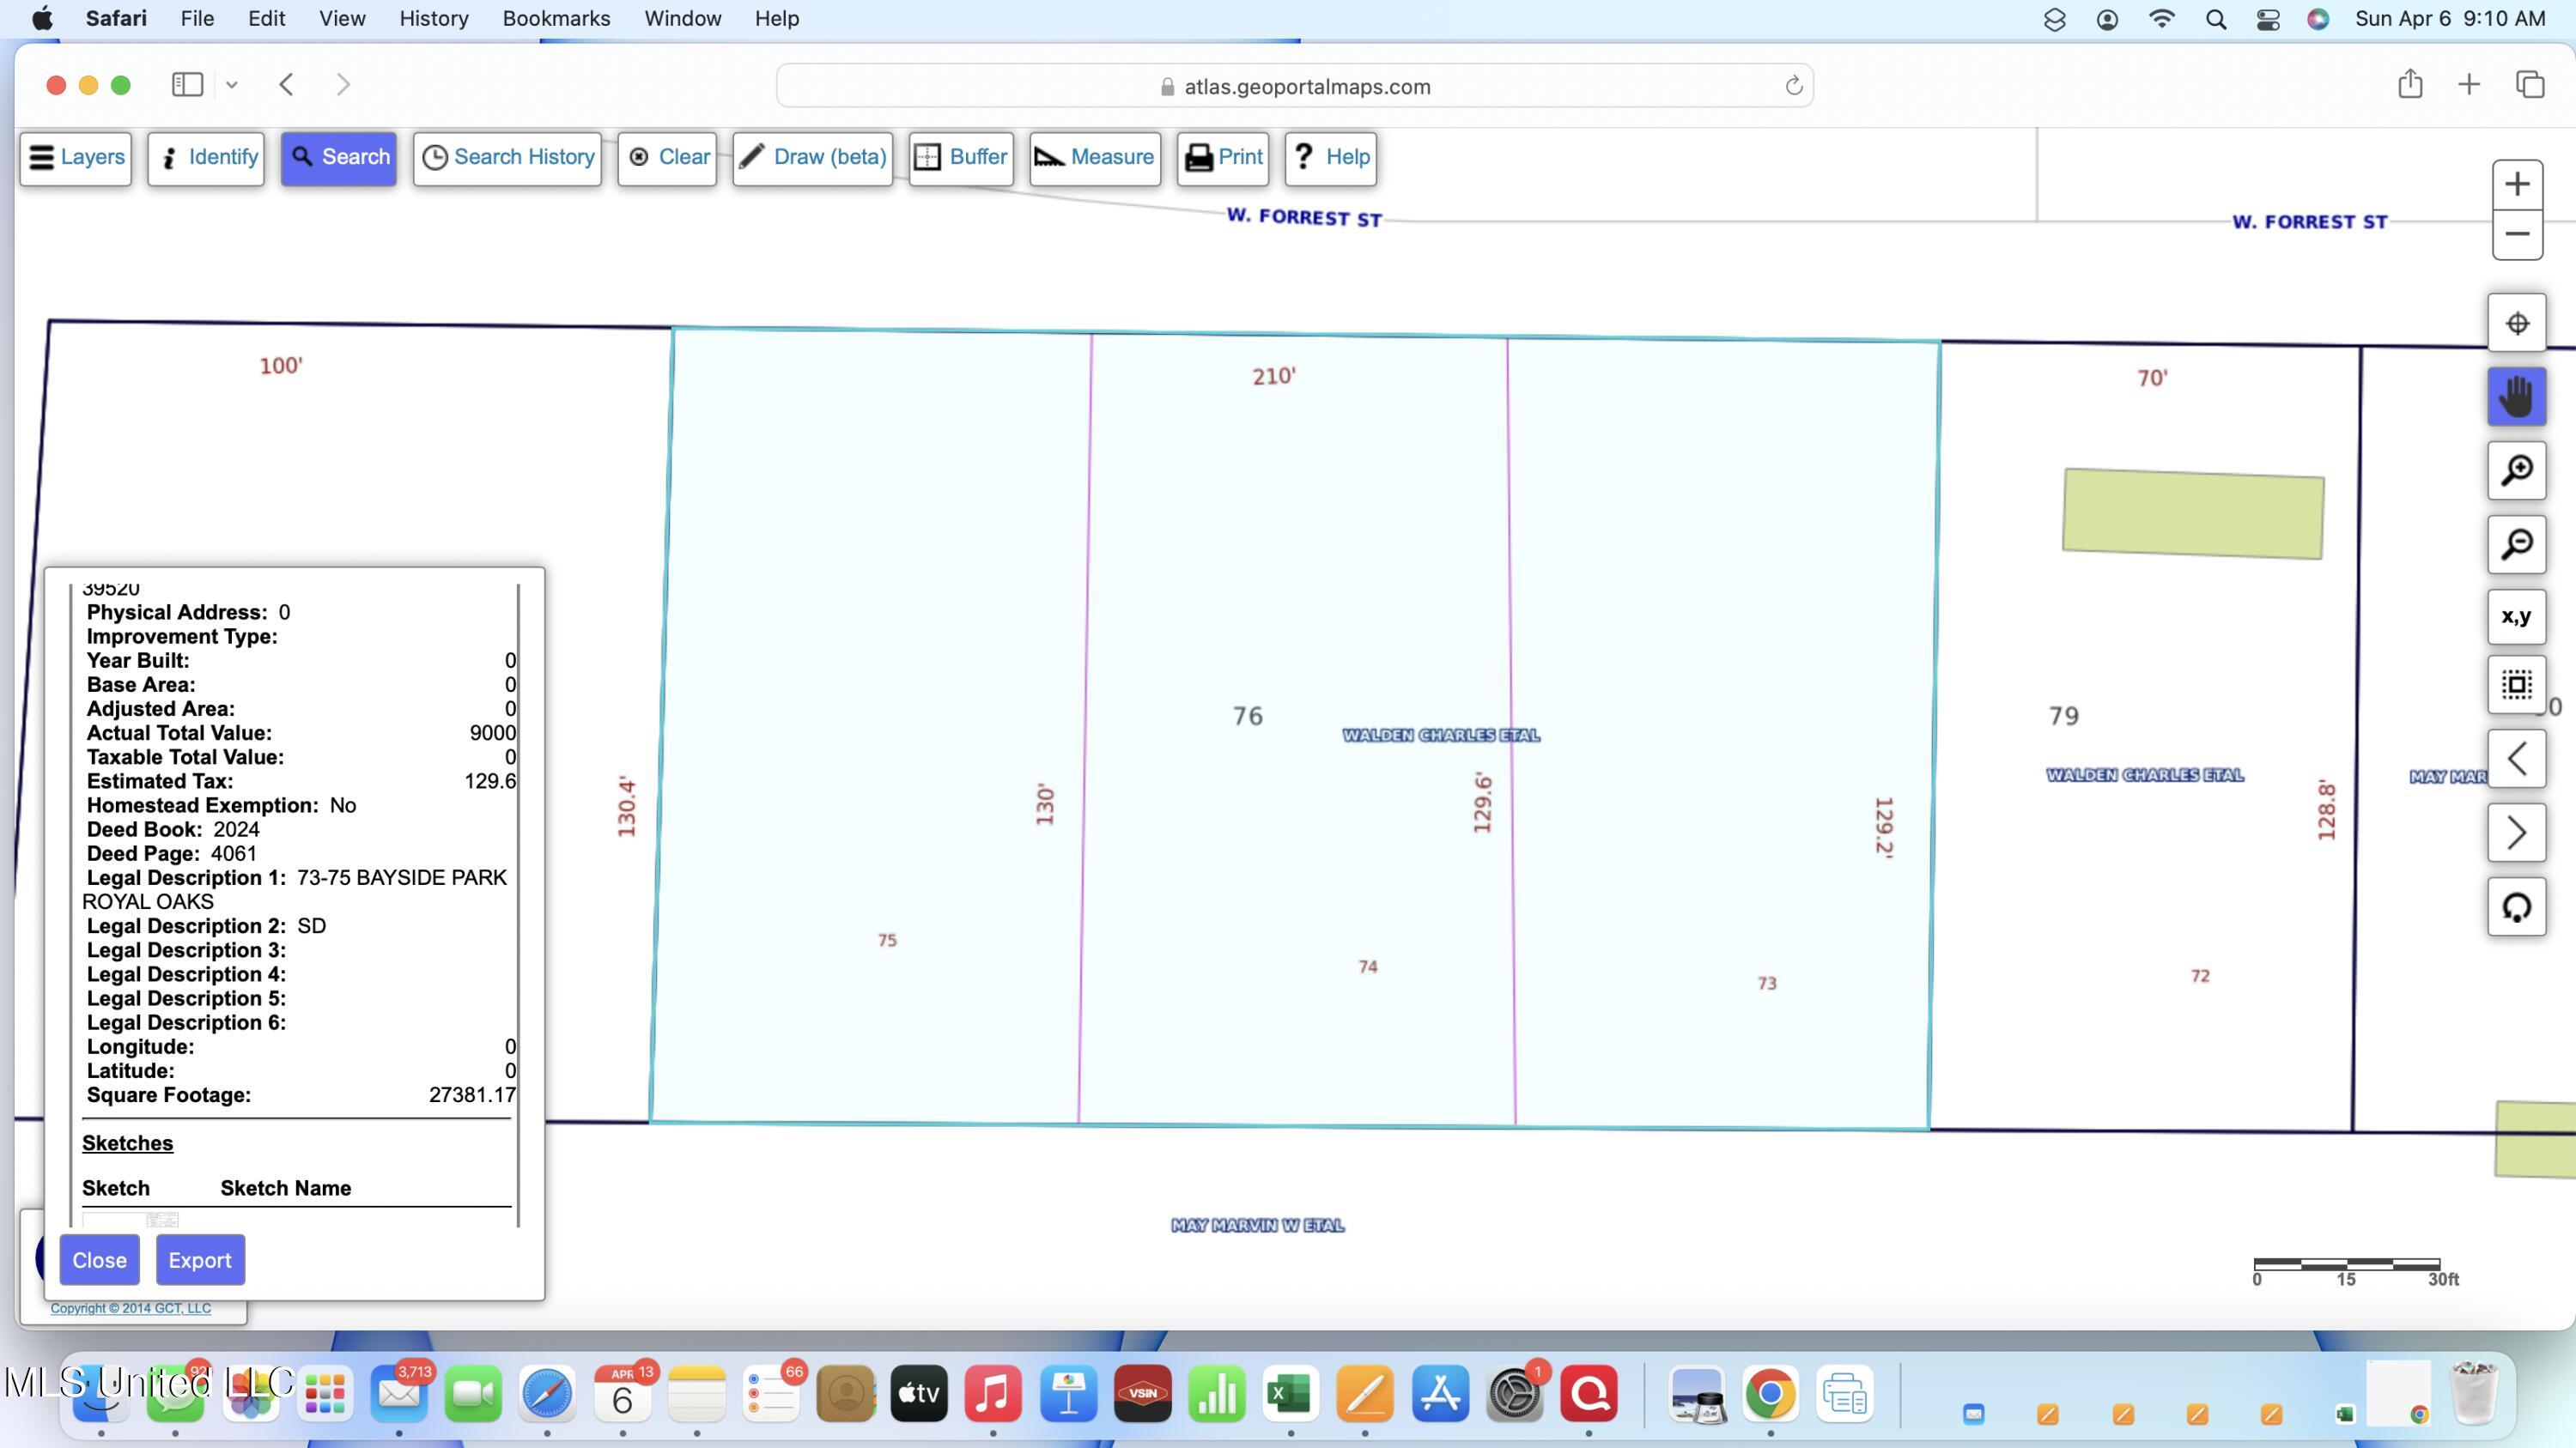Select the pan hand tool
Viewport: 2576px width, 1448px height.
point(2516,397)
